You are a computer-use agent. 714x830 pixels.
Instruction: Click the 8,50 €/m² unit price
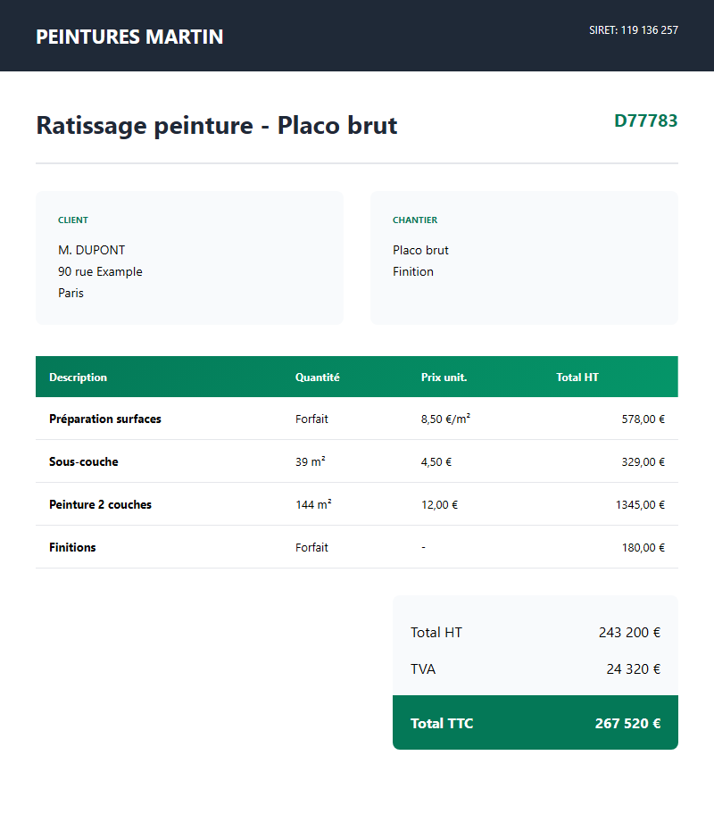tap(445, 419)
